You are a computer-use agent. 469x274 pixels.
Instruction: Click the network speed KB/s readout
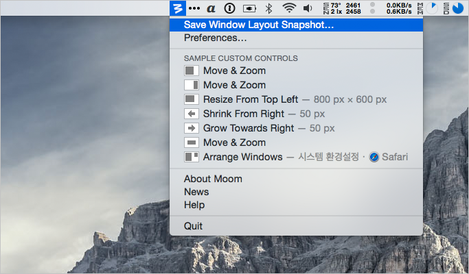coord(399,8)
